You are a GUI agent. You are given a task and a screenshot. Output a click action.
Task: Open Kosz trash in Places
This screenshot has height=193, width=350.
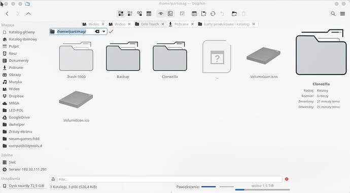(13, 54)
